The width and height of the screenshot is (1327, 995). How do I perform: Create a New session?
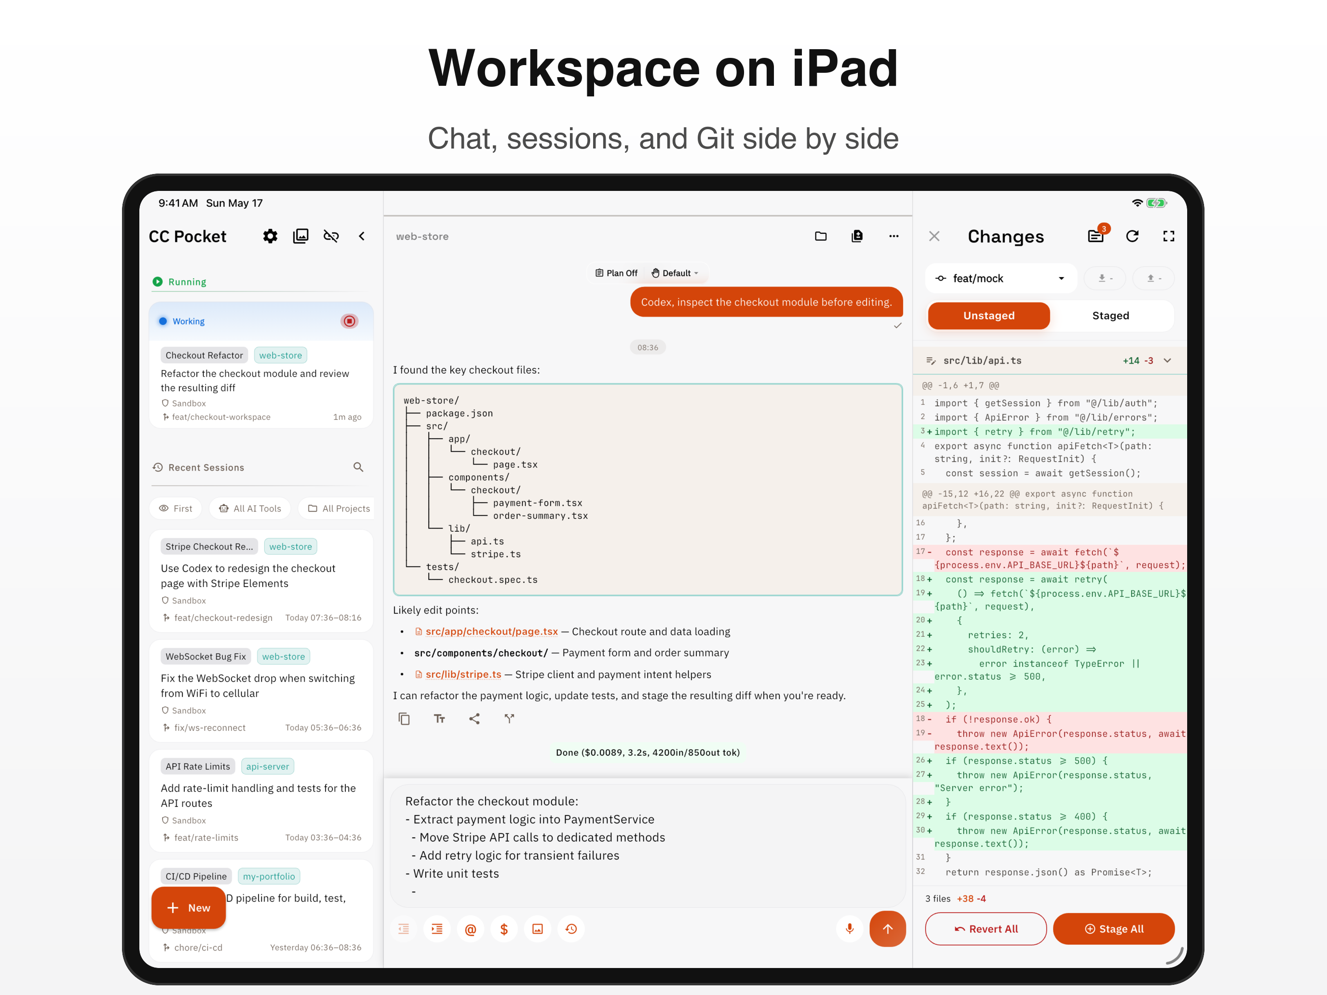tap(189, 908)
